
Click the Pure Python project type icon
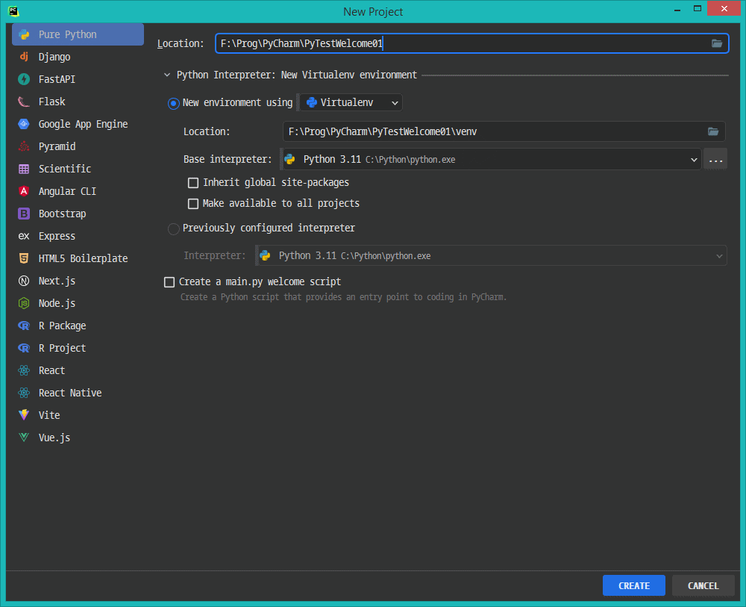24,35
